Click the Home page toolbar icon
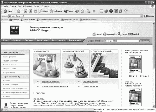This screenshot has height=112, width=156. tap(36, 11)
